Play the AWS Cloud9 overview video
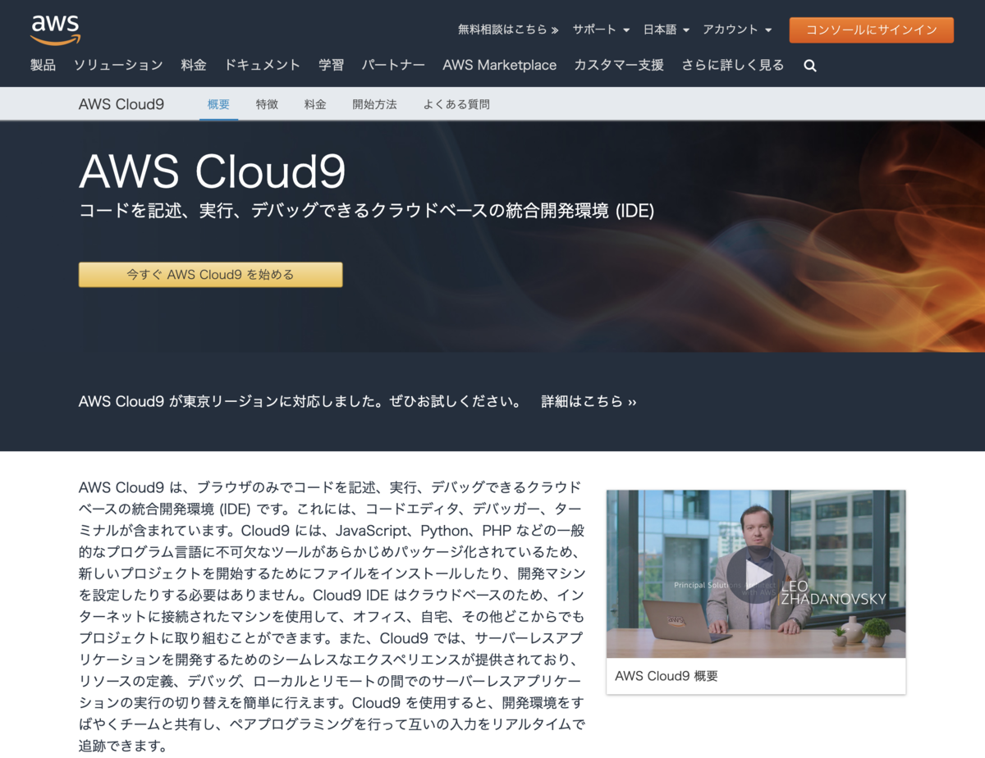The image size is (985, 758). coord(755,574)
